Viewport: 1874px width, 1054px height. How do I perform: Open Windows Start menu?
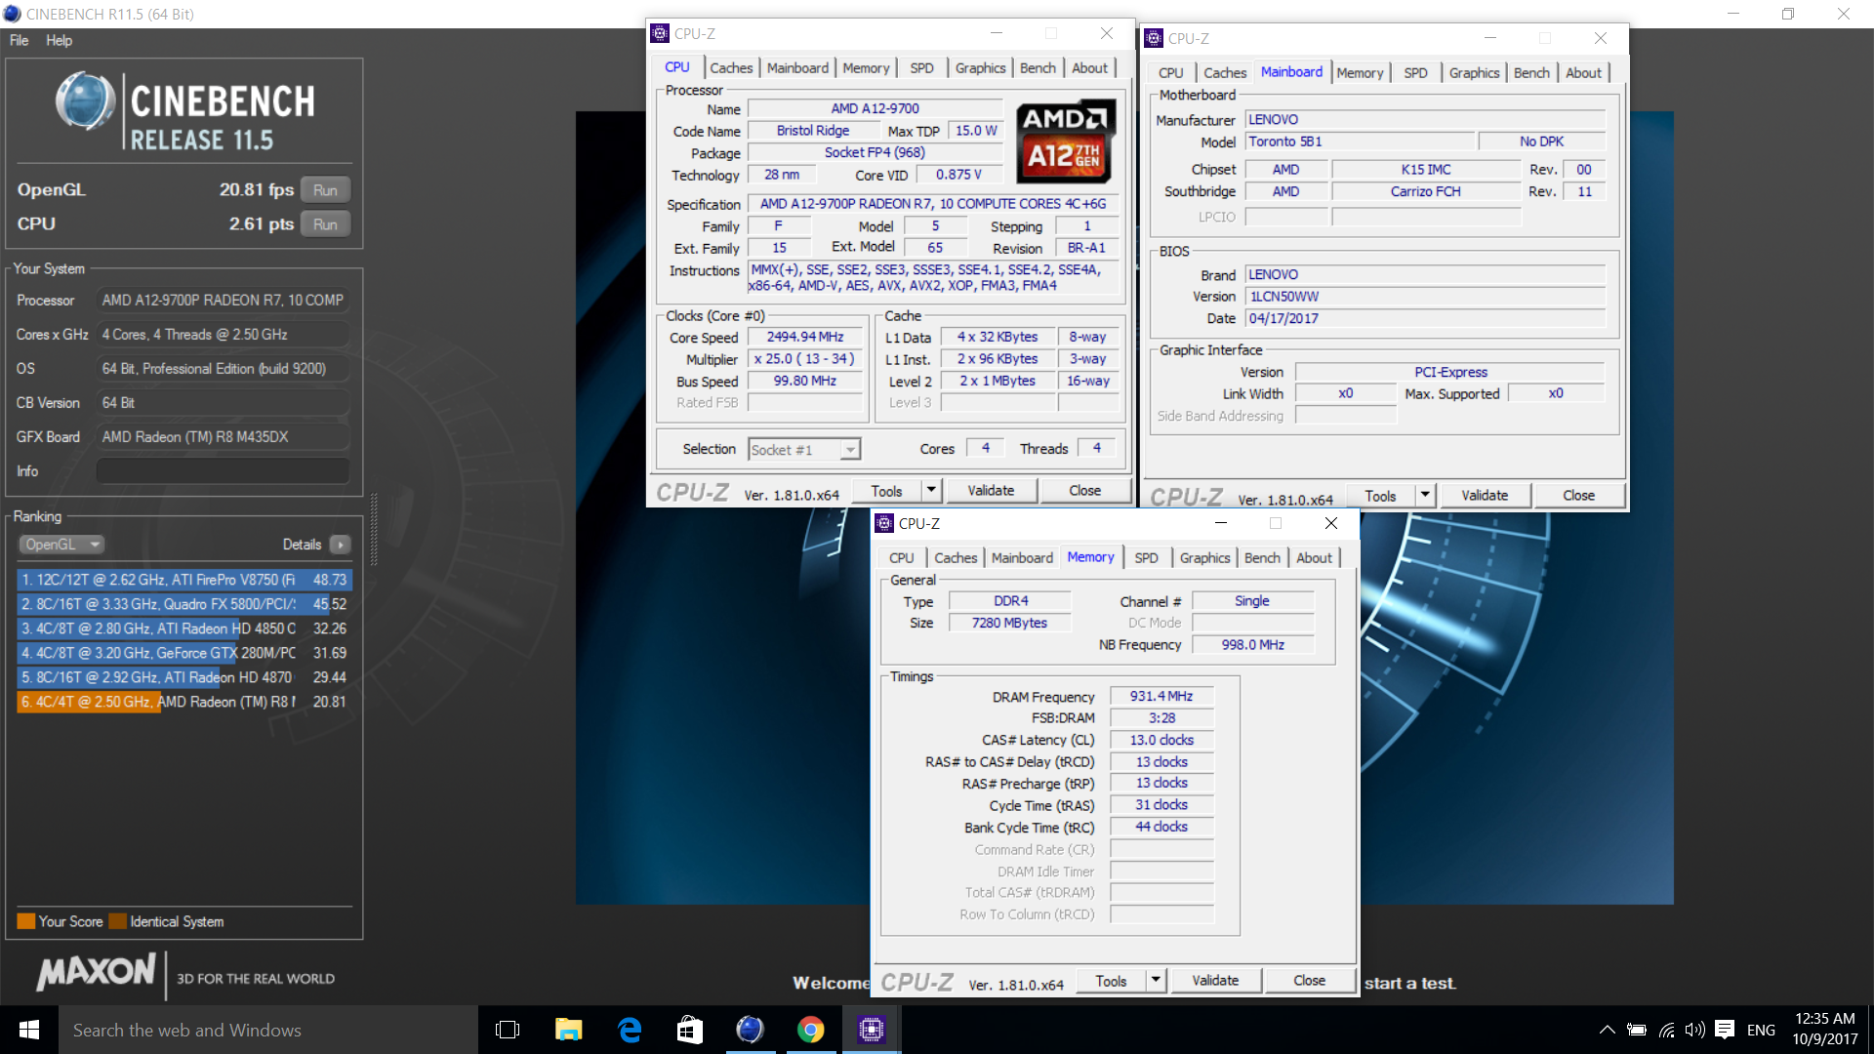click(x=28, y=1030)
